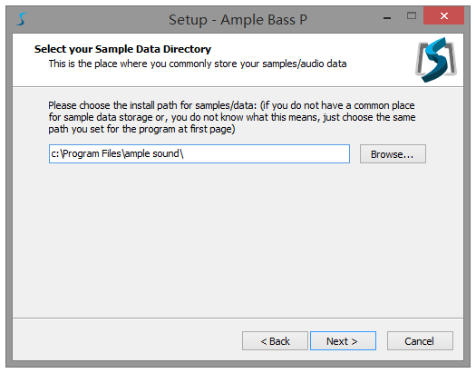
Task: Close the Ample Bass P setup window
Action: click(x=444, y=15)
